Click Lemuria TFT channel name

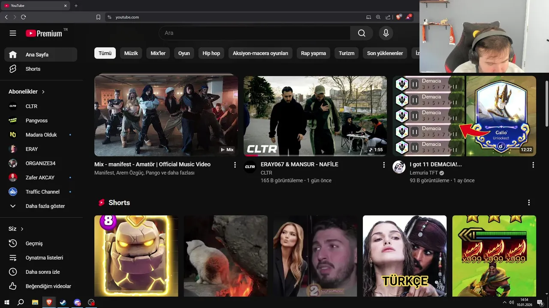pyautogui.click(x=424, y=173)
